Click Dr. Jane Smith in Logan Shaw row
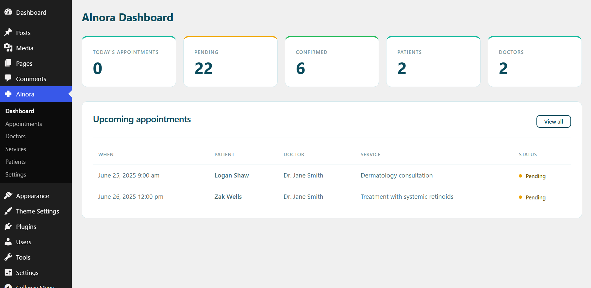The width and height of the screenshot is (591, 288). pyautogui.click(x=303, y=176)
